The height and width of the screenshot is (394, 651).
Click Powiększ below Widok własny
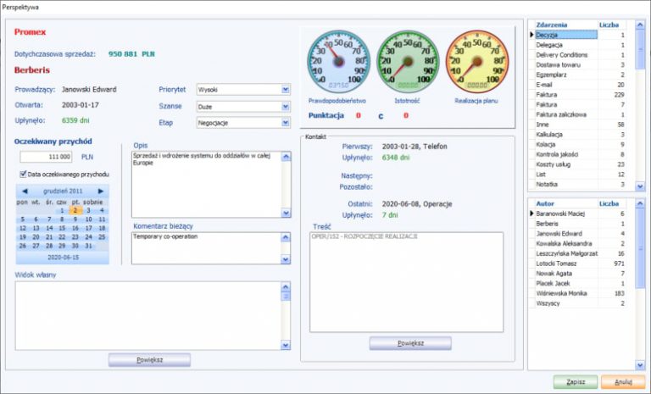click(149, 360)
